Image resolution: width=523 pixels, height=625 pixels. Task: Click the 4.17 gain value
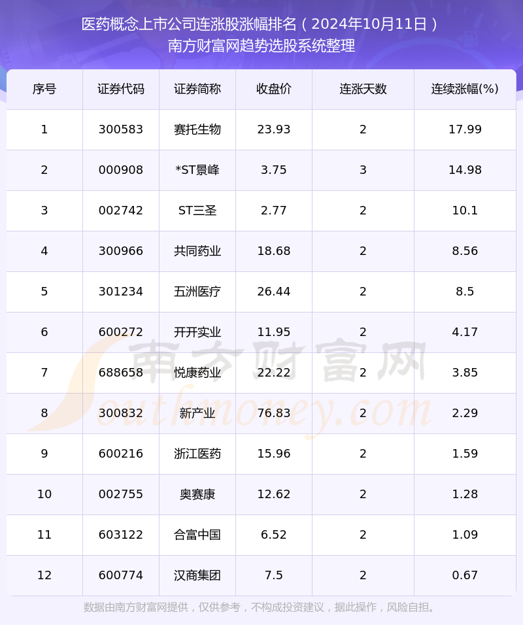click(x=465, y=332)
